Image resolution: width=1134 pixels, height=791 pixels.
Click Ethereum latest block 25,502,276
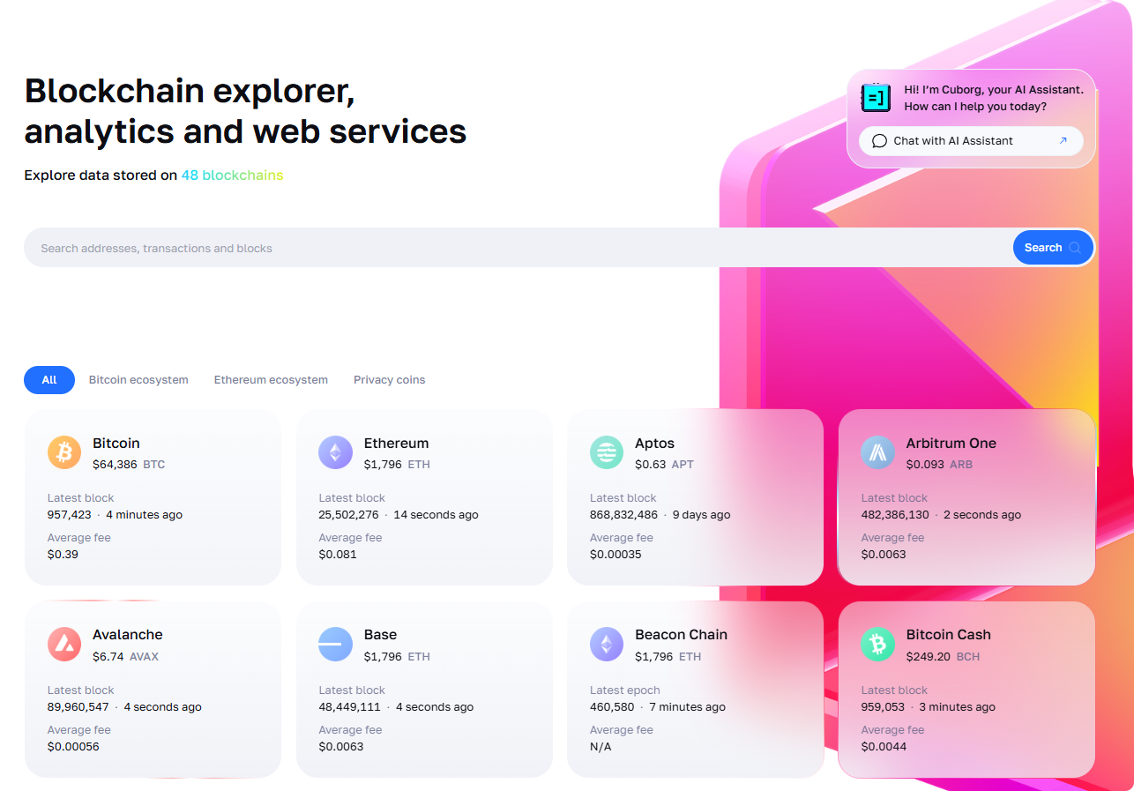pos(348,515)
